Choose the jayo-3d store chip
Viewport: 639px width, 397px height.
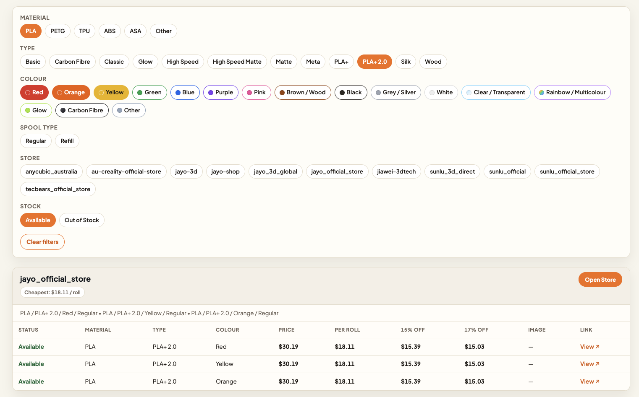186,171
